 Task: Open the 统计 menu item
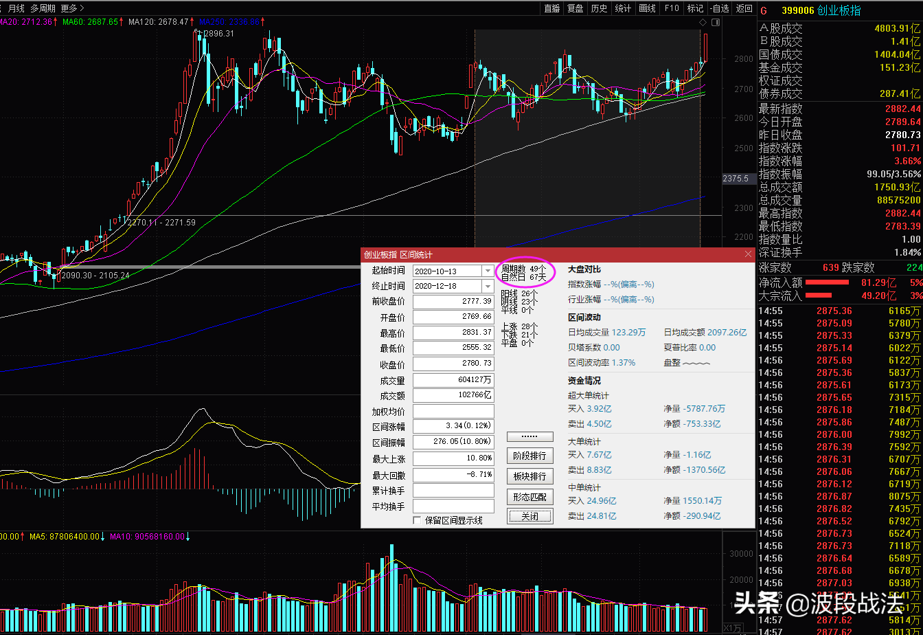click(623, 8)
